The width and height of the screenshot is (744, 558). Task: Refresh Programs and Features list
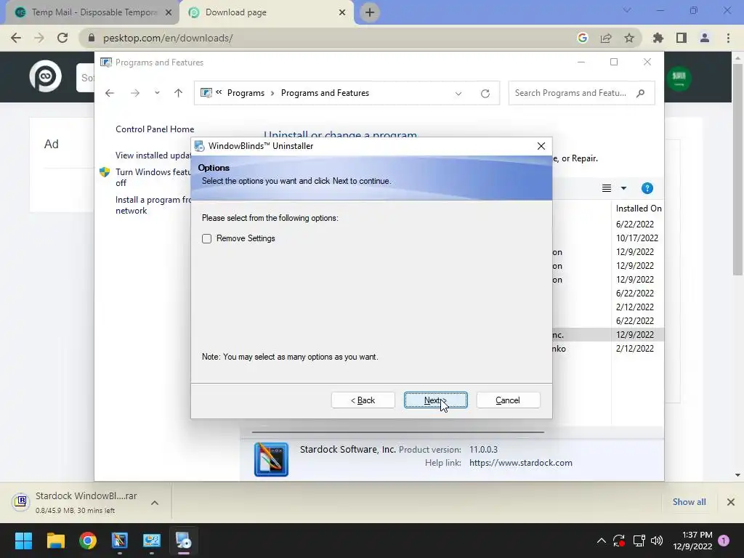click(x=485, y=94)
